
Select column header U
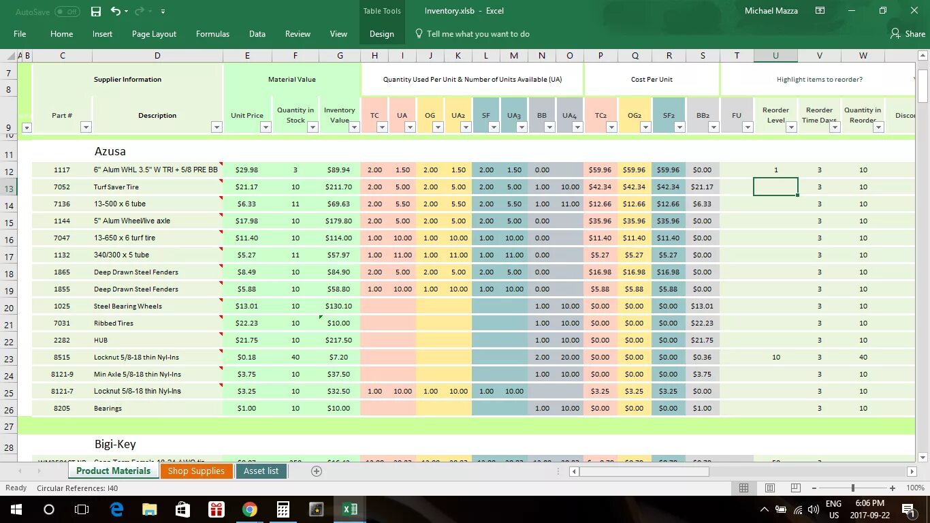775,56
